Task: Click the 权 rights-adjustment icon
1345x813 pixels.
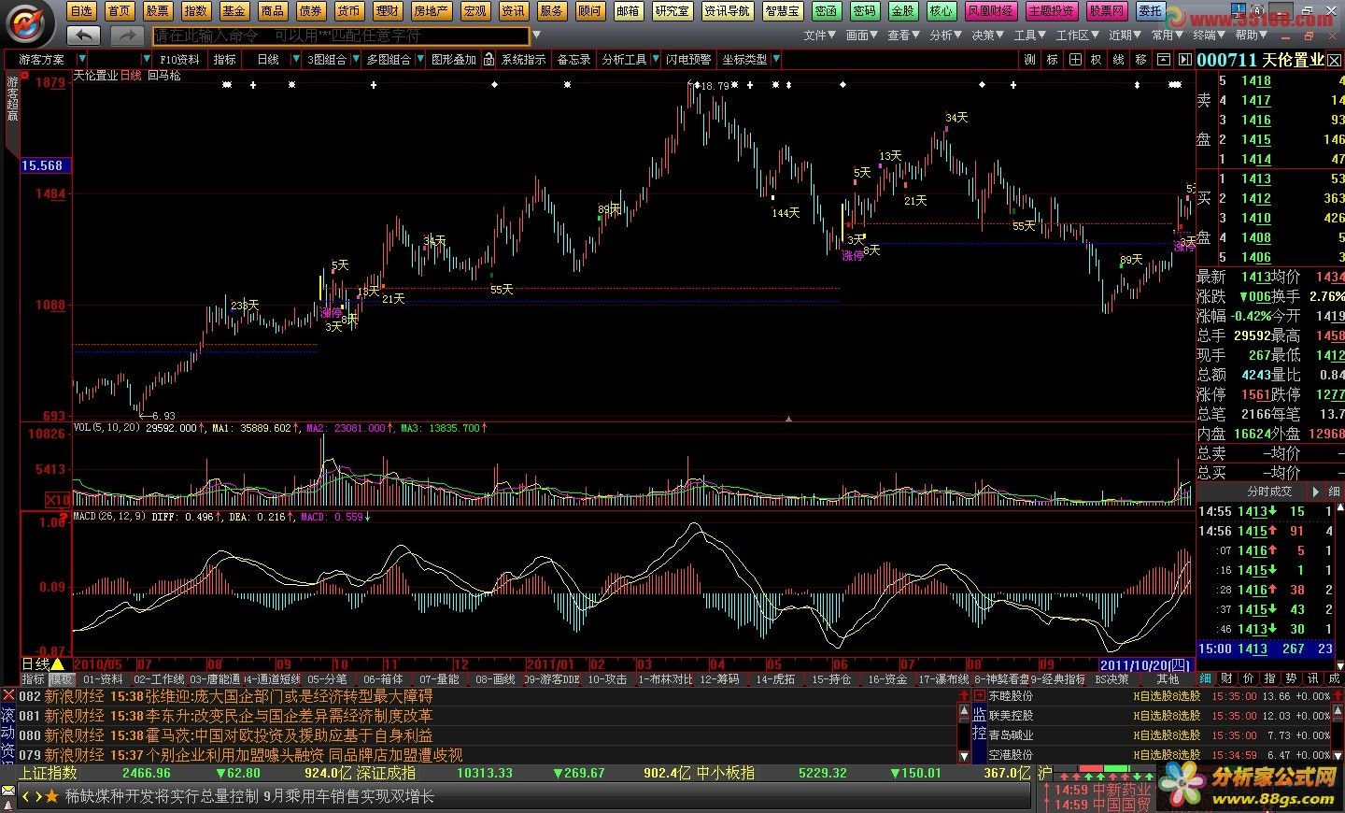Action: pyautogui.click(x=1096, y=59)
